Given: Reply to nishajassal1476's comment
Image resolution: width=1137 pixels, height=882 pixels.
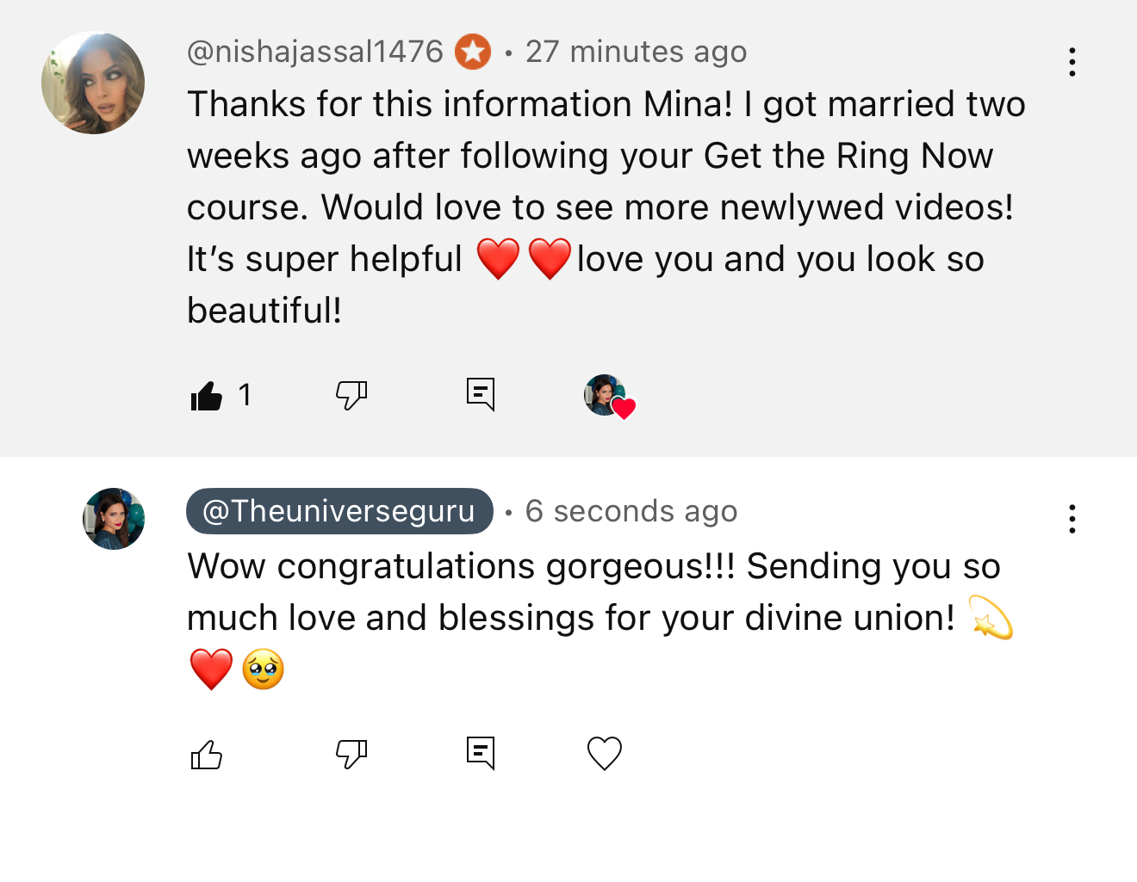Looking at the screenshot, I should click(x=480, y=394).
